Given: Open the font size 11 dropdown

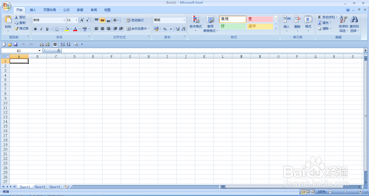Looking at the screenshot, I should [x=76, y=20].
